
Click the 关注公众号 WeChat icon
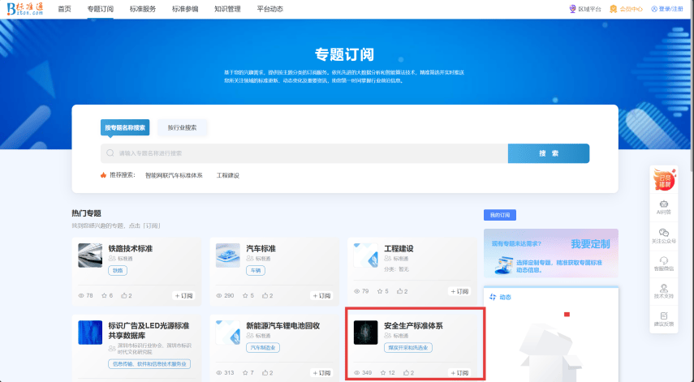[x=663, y=232]
